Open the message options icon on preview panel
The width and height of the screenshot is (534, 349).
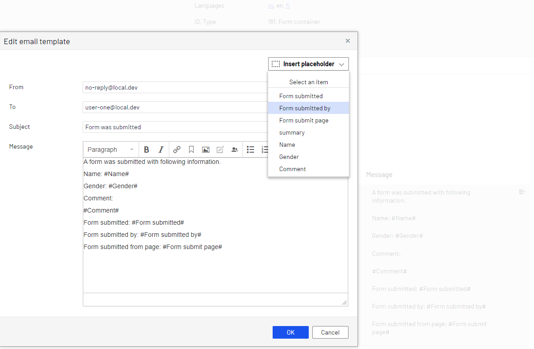522,191
